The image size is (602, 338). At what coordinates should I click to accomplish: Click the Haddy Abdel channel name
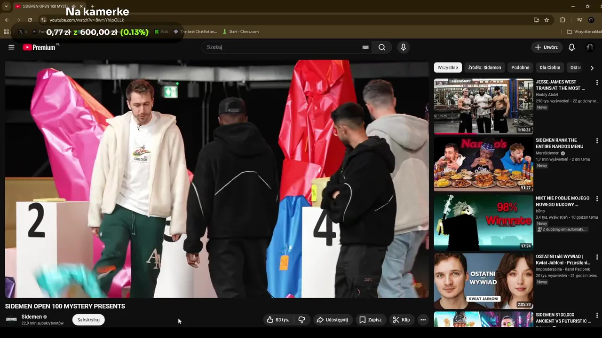[547, 95]
